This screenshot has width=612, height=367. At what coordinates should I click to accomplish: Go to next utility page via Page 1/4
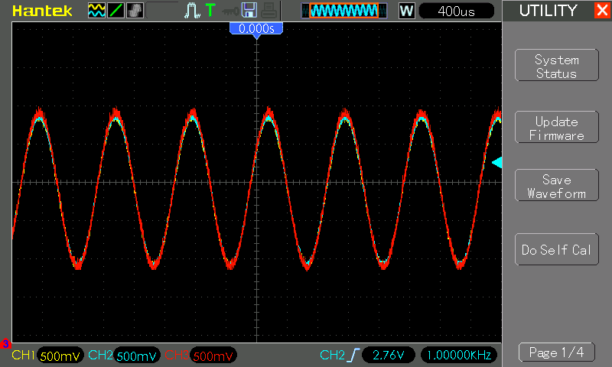[557, 352]
